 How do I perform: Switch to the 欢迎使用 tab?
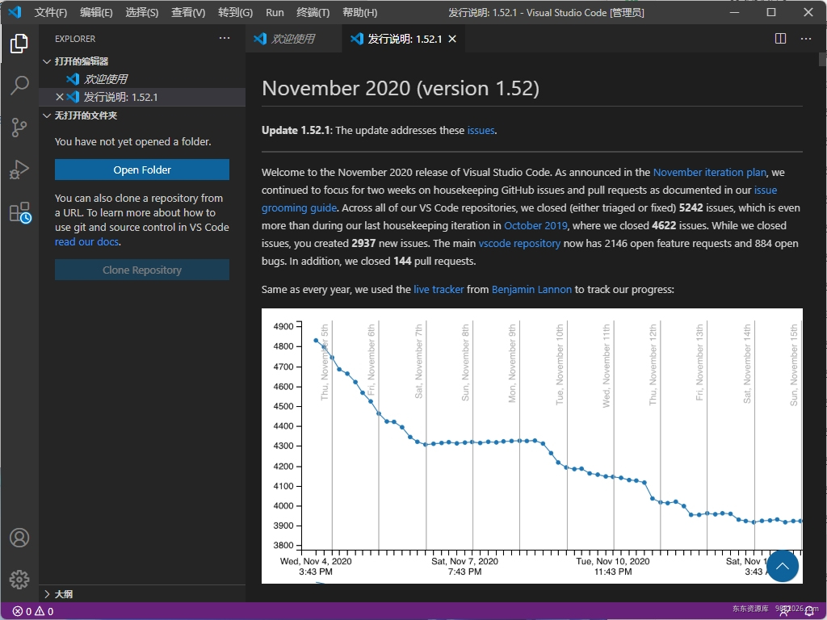[x=292, y=38]
